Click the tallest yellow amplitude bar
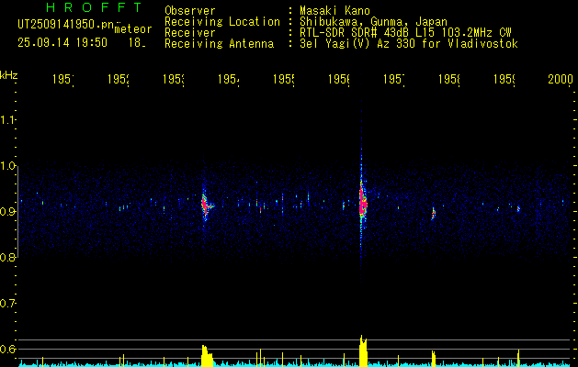The width and height of the screenshot is (578, 367). pos(364,350)
